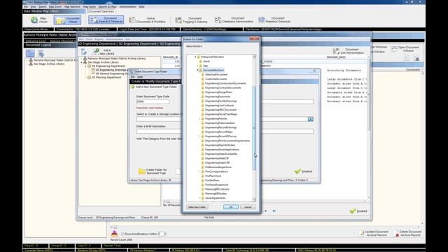
Task: Collapse San Diego Archive Library tree node
Action: point(81,62)
